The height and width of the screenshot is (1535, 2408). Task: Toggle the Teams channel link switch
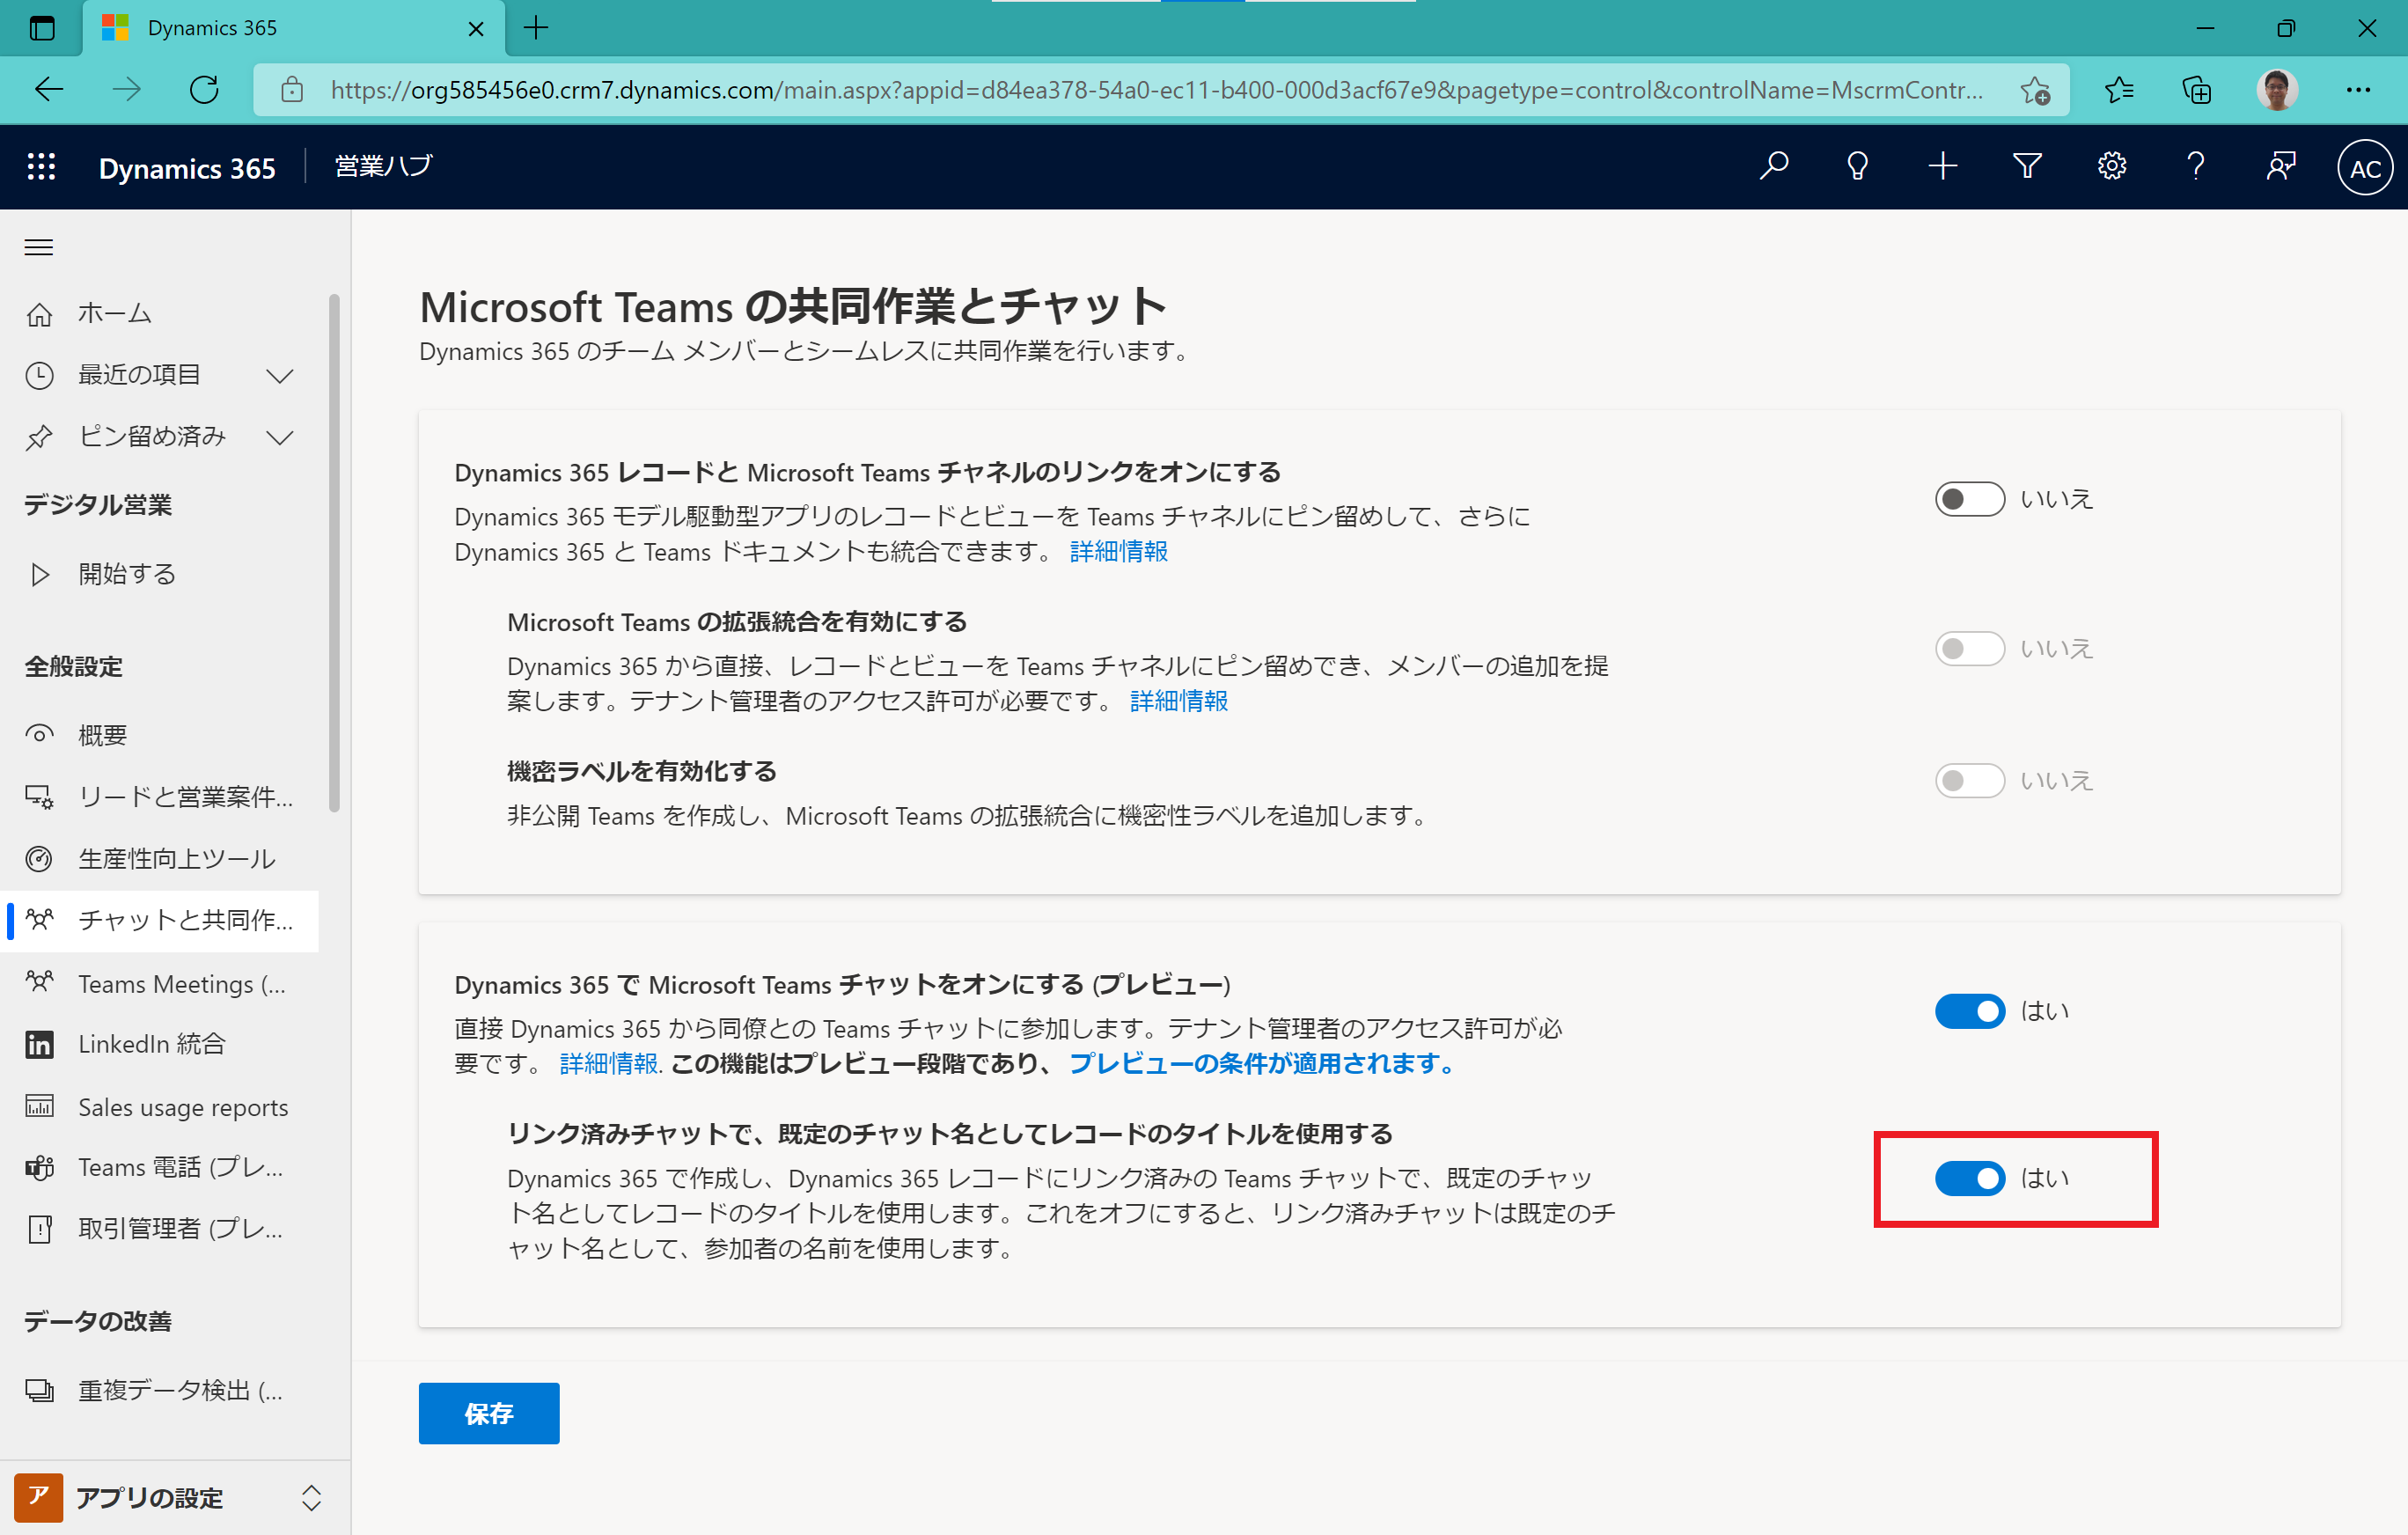click(x=1969, y=499)
